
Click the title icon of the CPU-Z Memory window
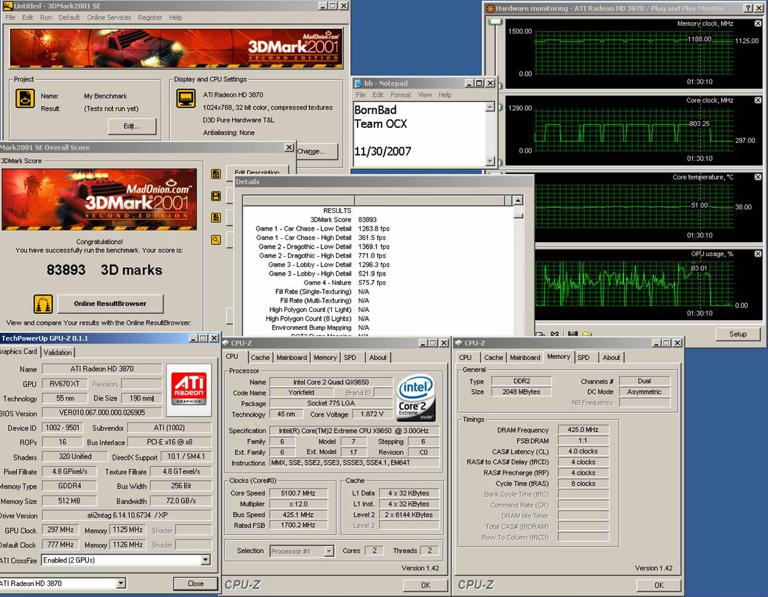(x=459, y=343)
